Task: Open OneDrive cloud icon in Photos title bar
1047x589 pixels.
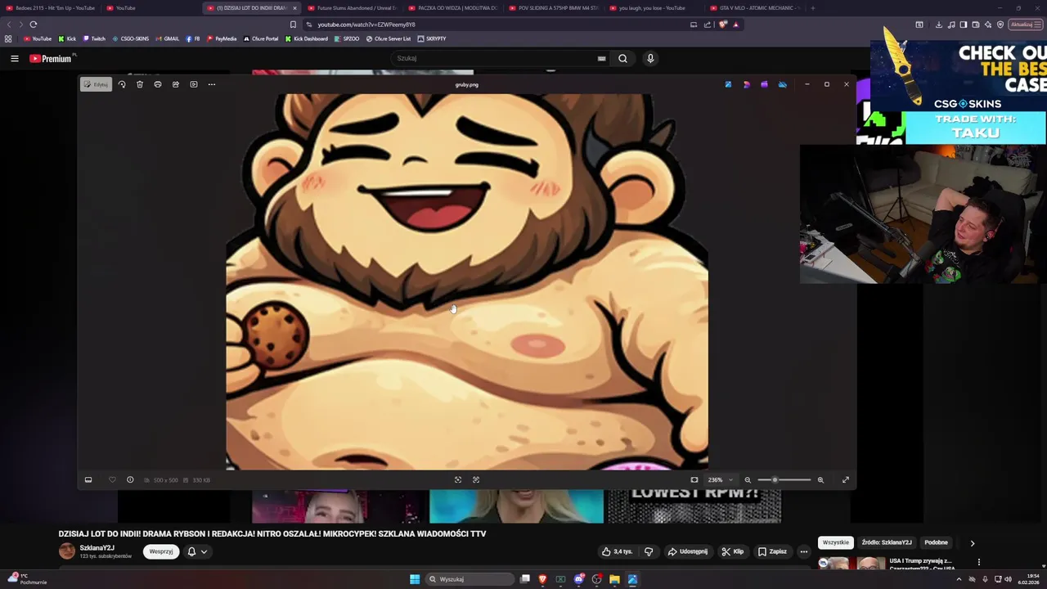Action: click(x=782, y=84)
